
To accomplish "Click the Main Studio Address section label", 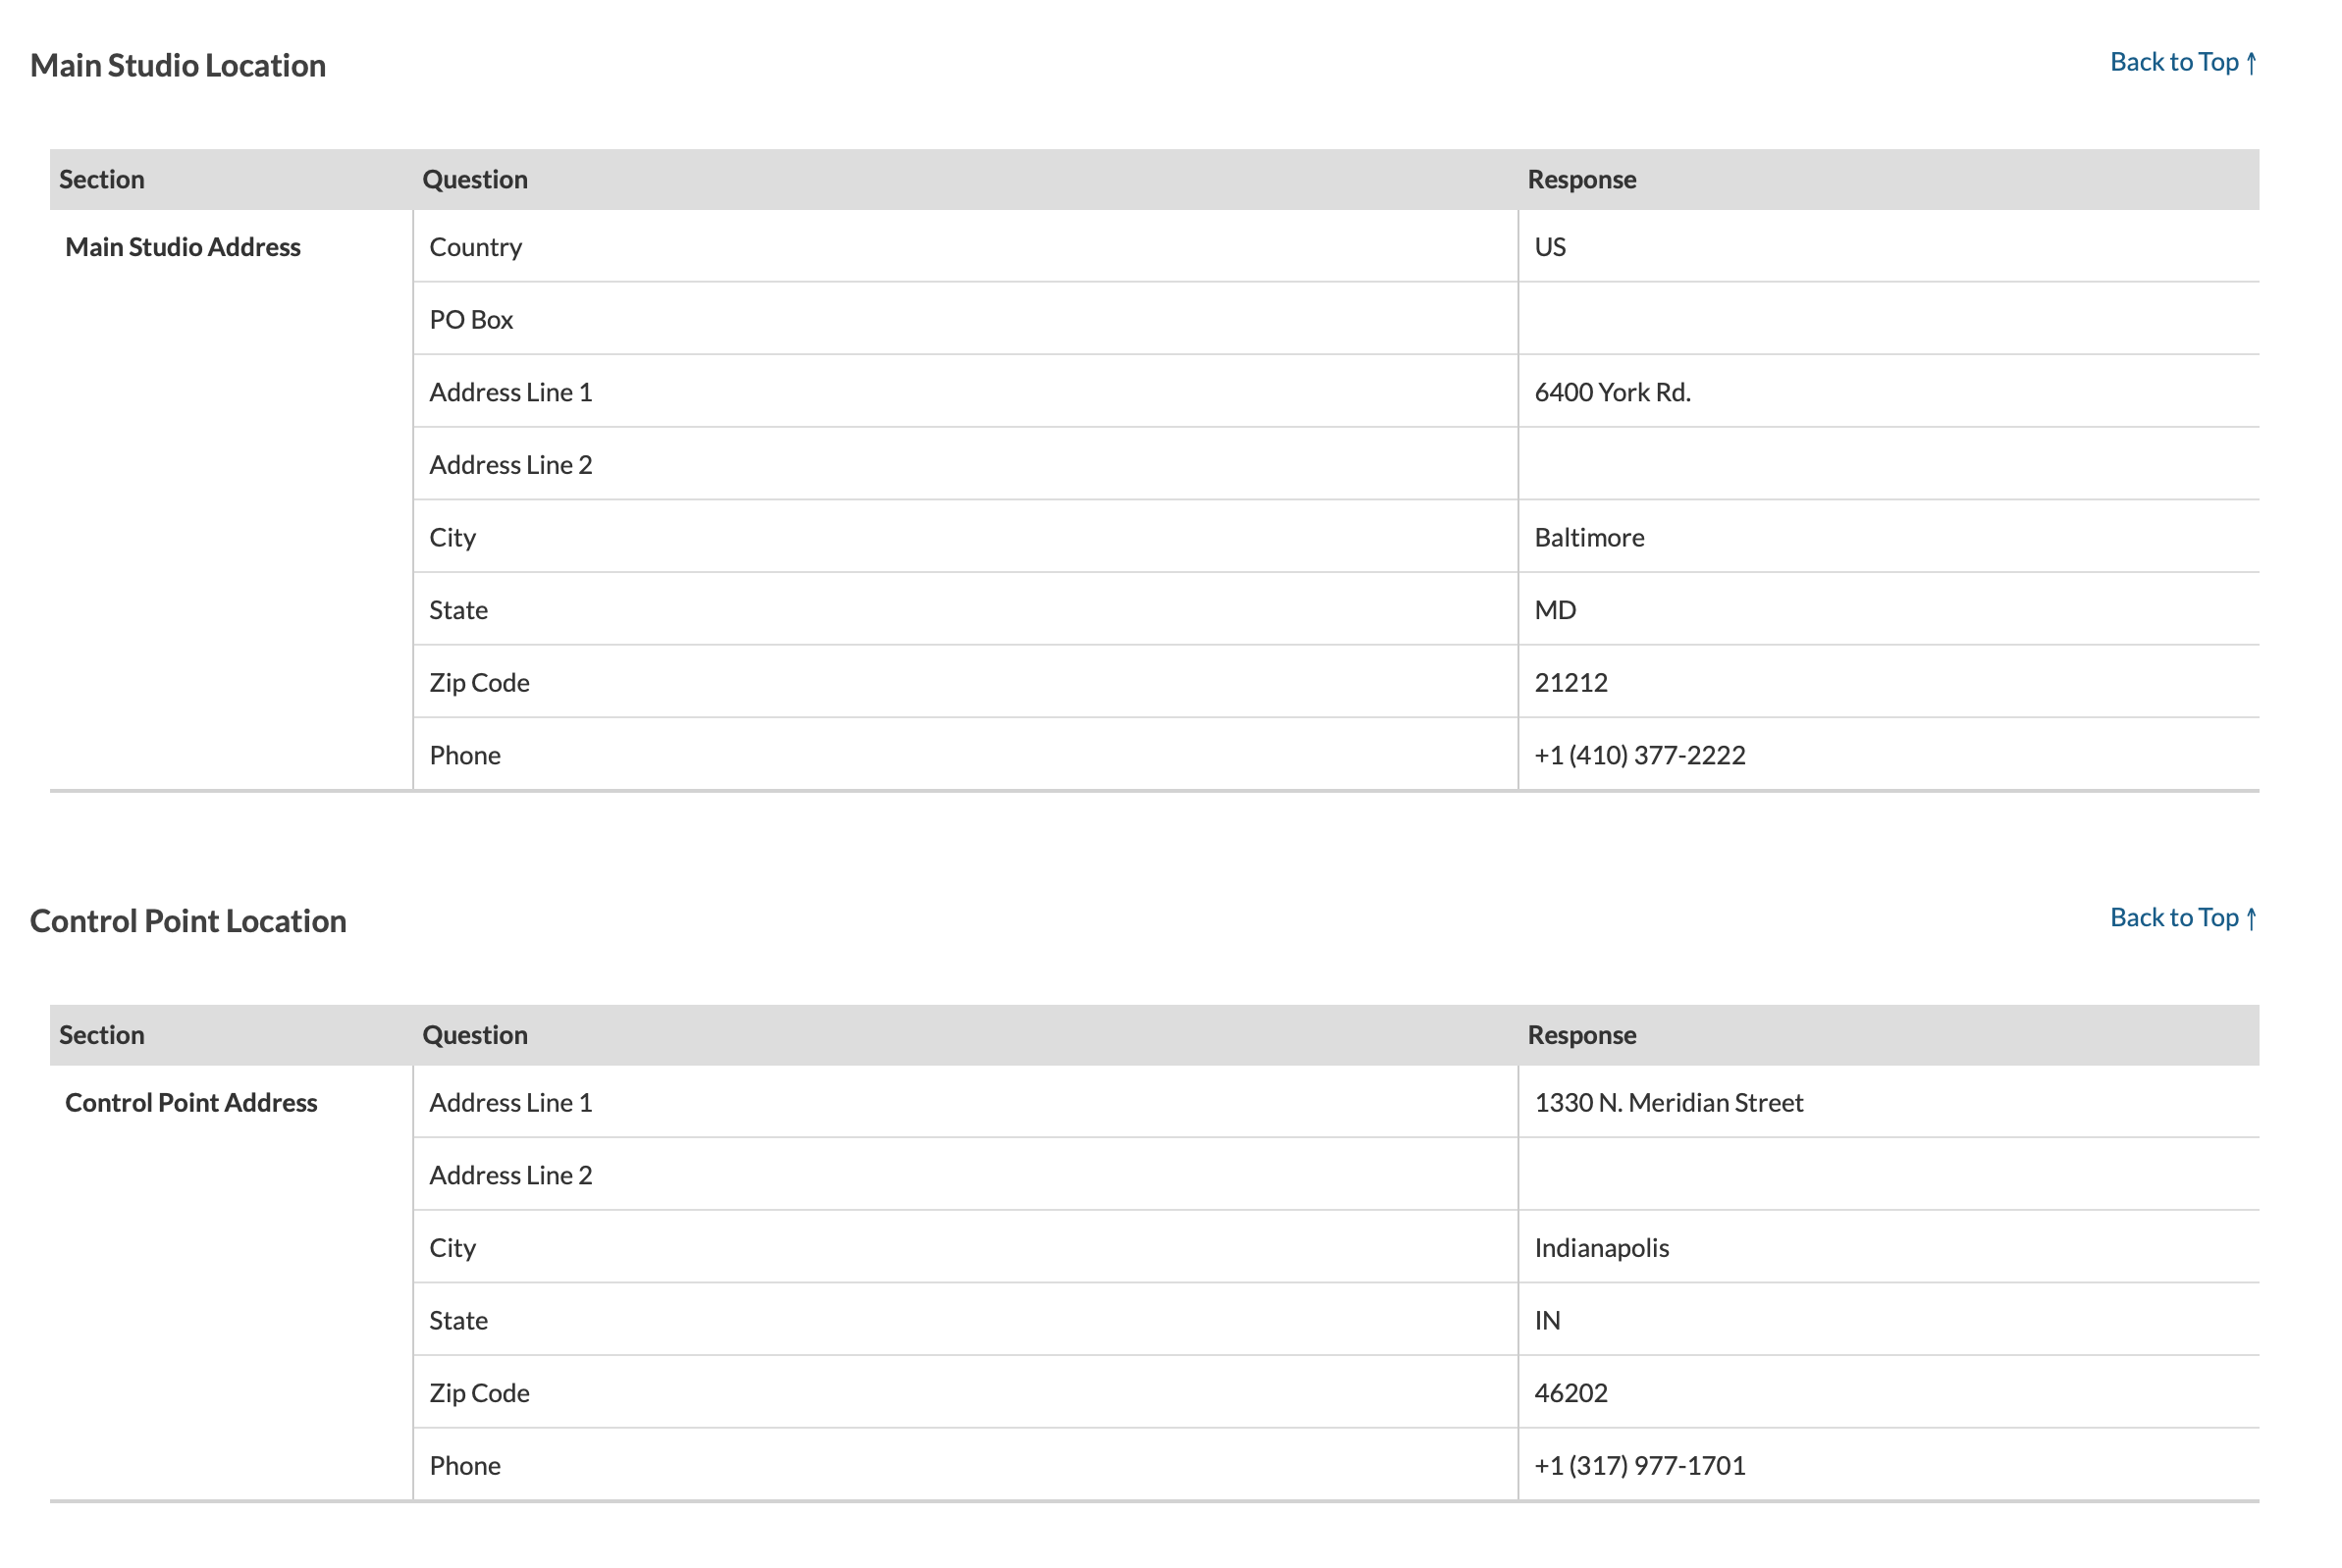I will (x=184, y=247).
